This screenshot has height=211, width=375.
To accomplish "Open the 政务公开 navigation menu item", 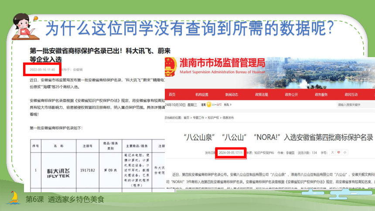I will click(x=291, y=95).
